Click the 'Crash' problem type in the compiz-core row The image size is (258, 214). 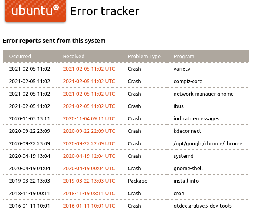coord(134,81)
